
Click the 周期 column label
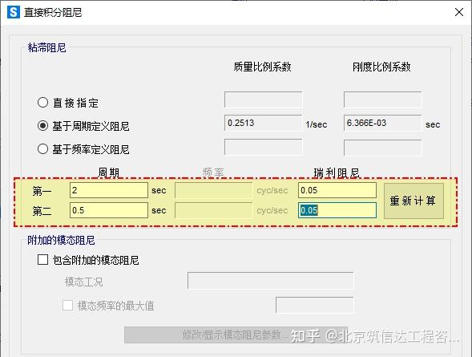109,172
